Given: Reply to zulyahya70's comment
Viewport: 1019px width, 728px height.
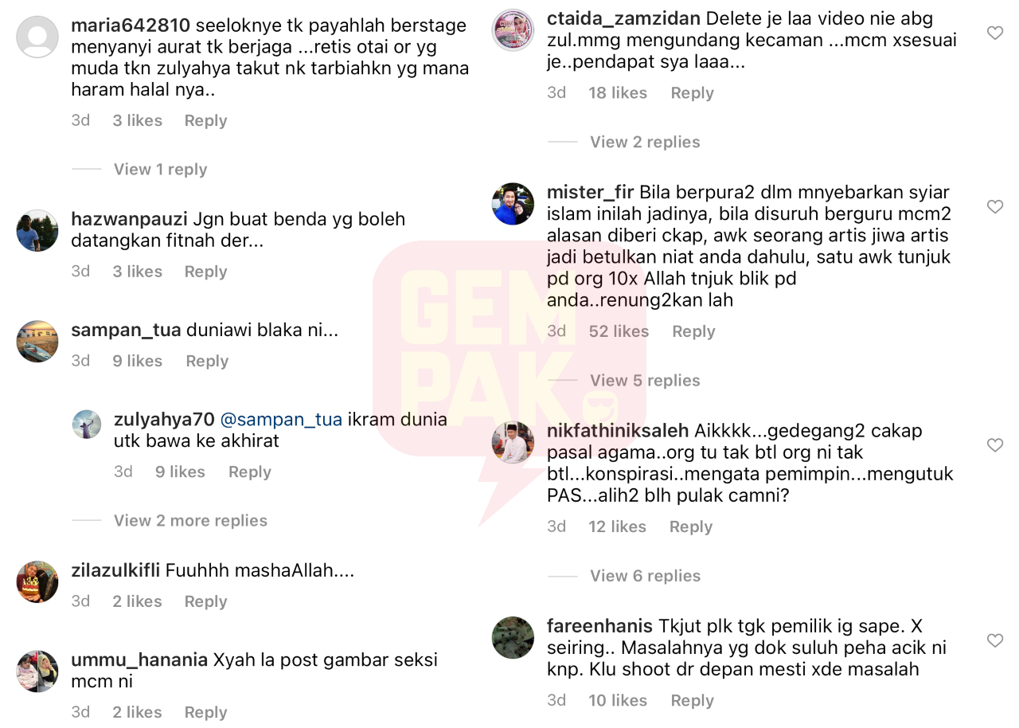Looking at the screenshot, I should click(250, 472).
